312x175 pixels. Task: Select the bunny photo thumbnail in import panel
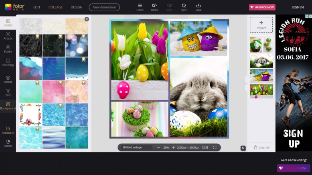coord(261,60)
